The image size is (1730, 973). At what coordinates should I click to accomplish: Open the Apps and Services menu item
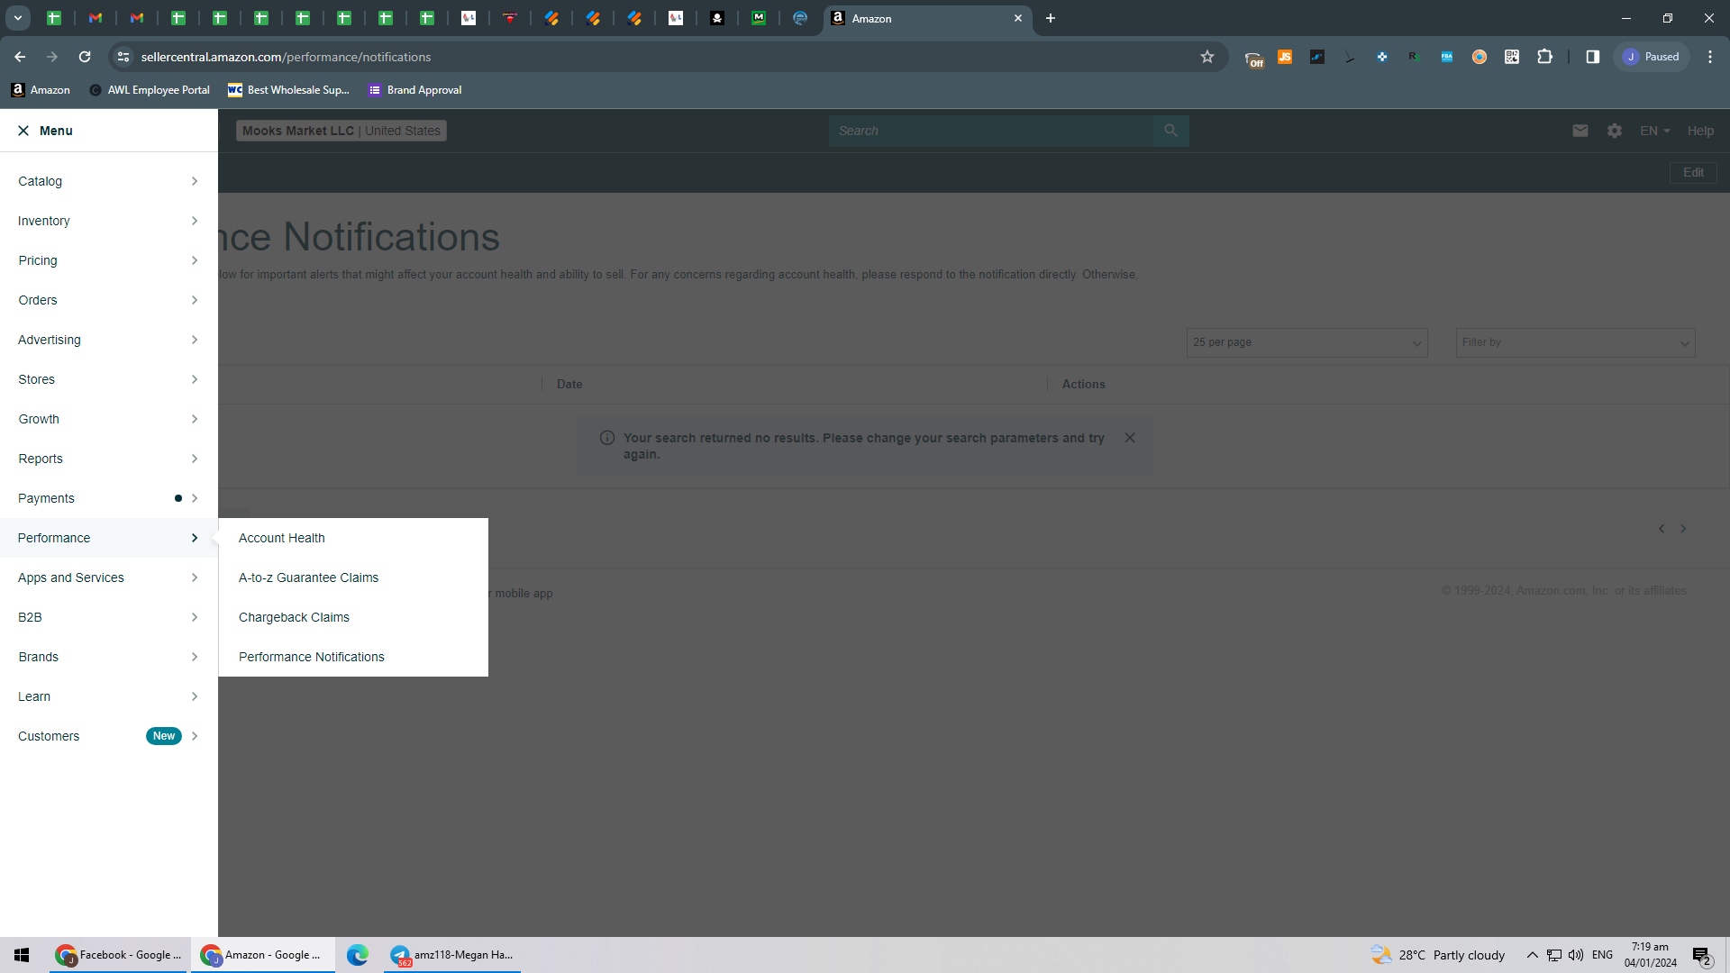(109, 577)
